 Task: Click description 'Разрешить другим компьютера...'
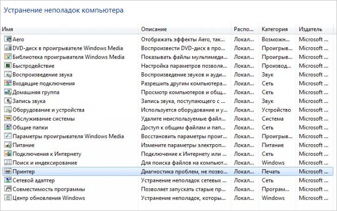coord(184,83)
